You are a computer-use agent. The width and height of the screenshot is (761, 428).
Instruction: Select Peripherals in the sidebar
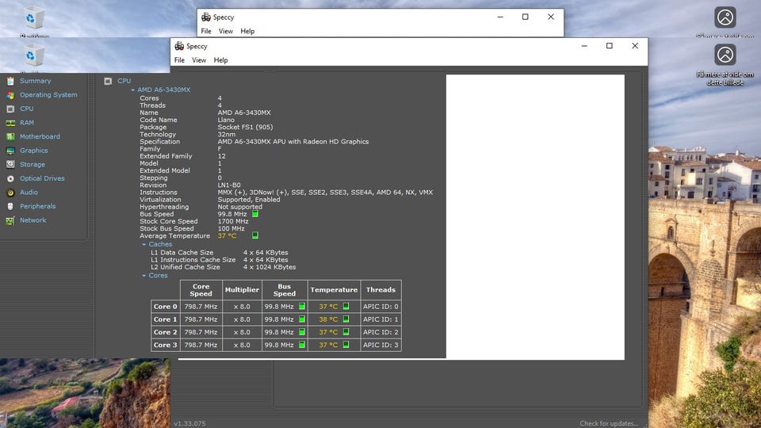coord(37,206)
